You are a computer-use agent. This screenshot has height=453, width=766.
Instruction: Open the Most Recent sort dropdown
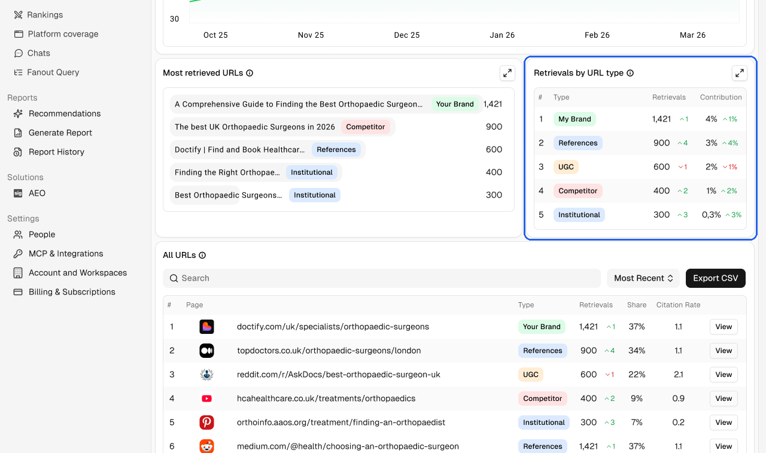pyautogui.click(x=643, y=278)
